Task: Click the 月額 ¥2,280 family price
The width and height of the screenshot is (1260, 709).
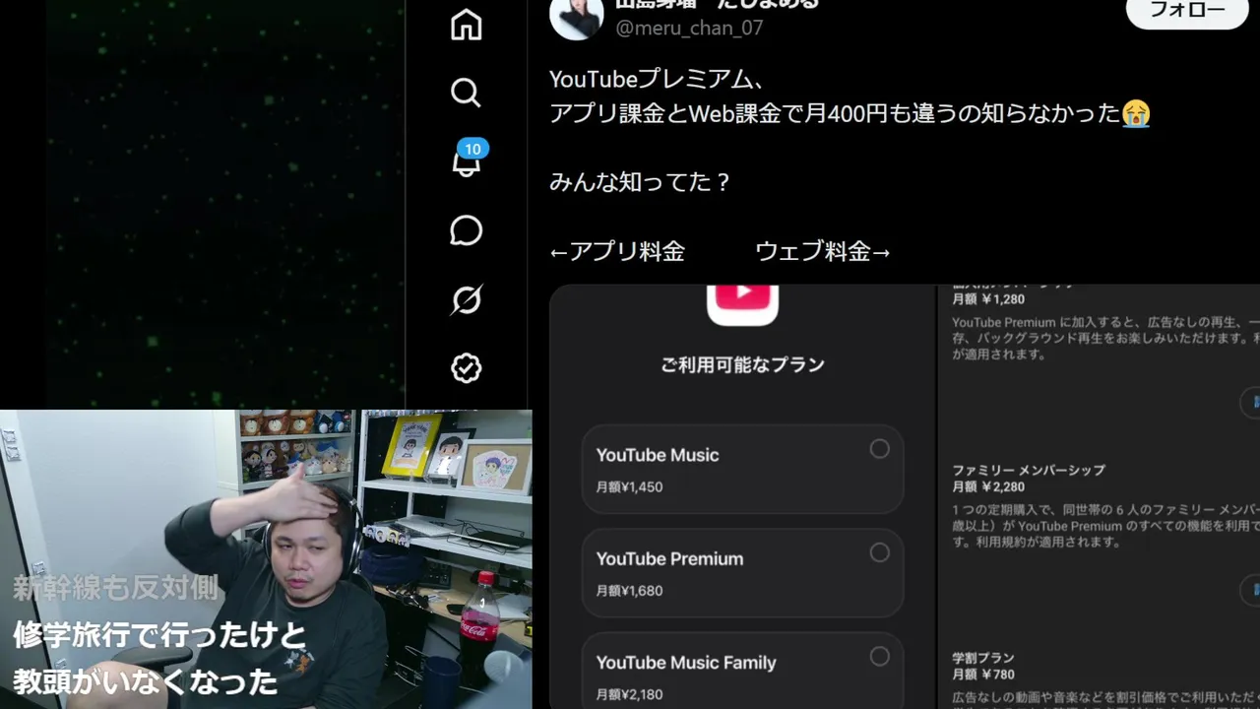Action: coord(988,486)
